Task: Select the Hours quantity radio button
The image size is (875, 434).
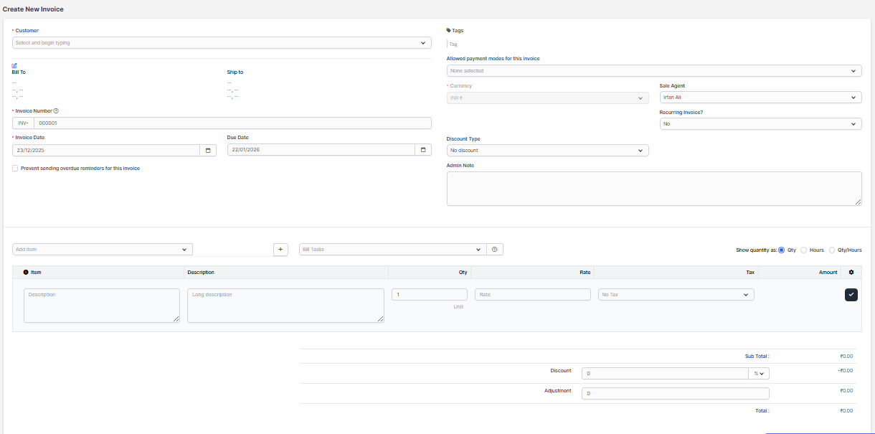Action: click(x=803, y=250)
